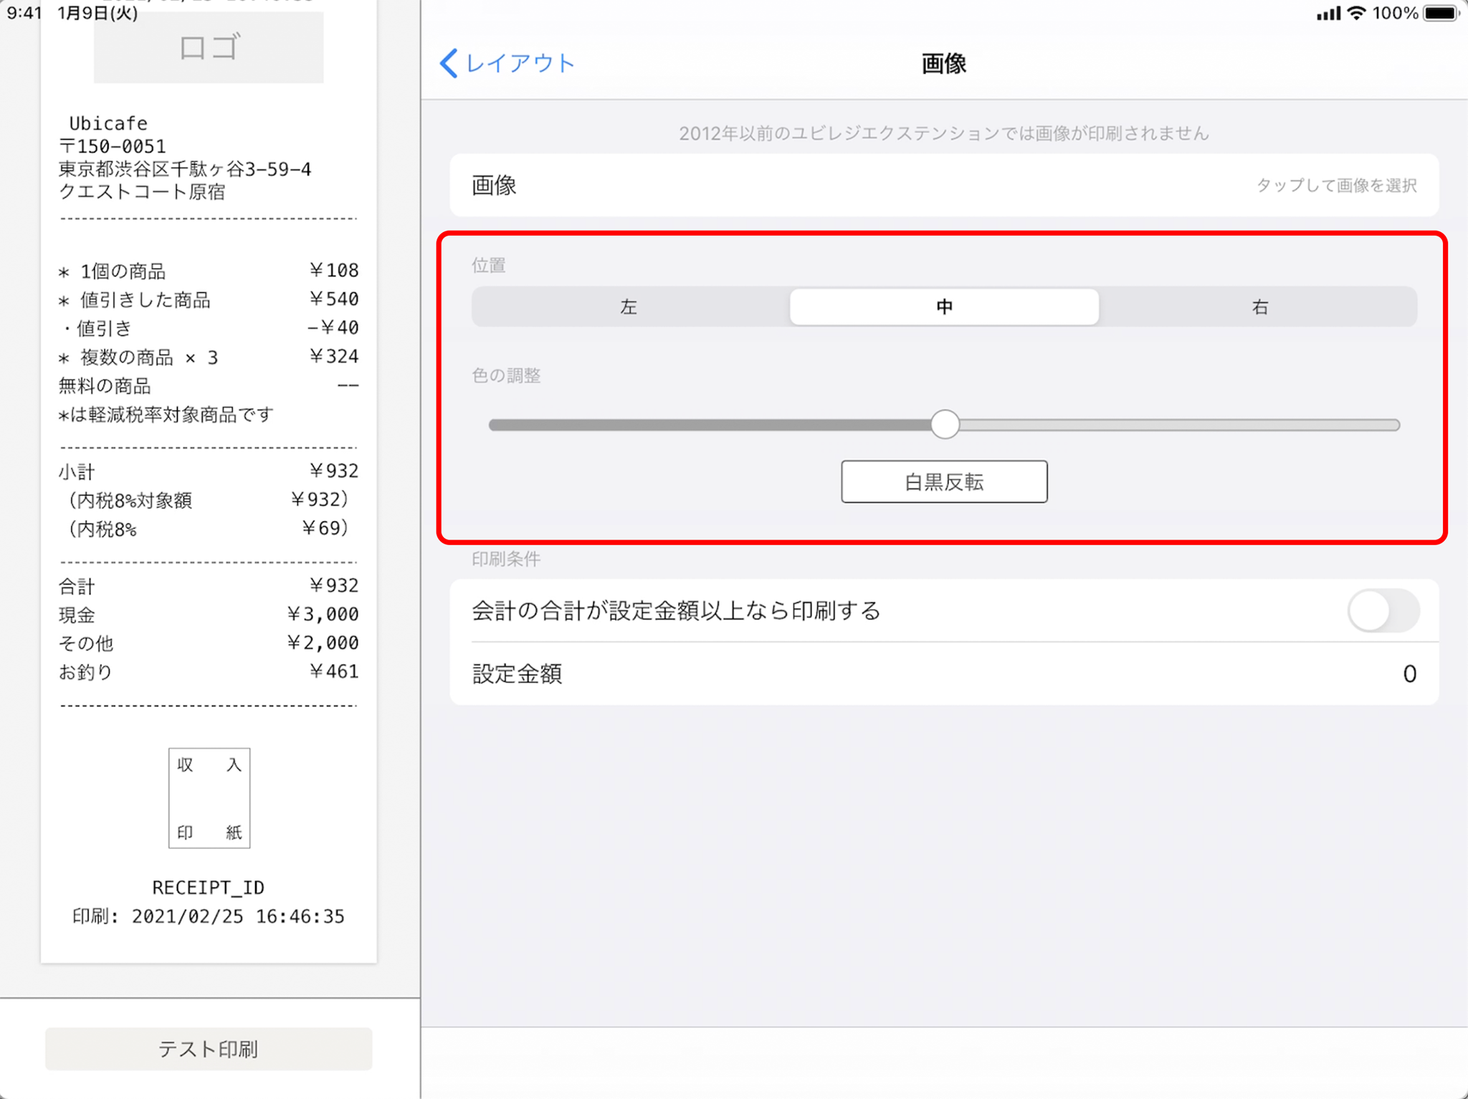Tap the 収入印紙 stamp box
Image resolution: width=1468 pixels, height=1099 pixels.
point(209,798)
